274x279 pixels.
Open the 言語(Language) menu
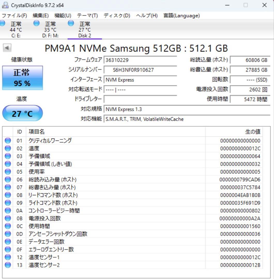(182, 16)
